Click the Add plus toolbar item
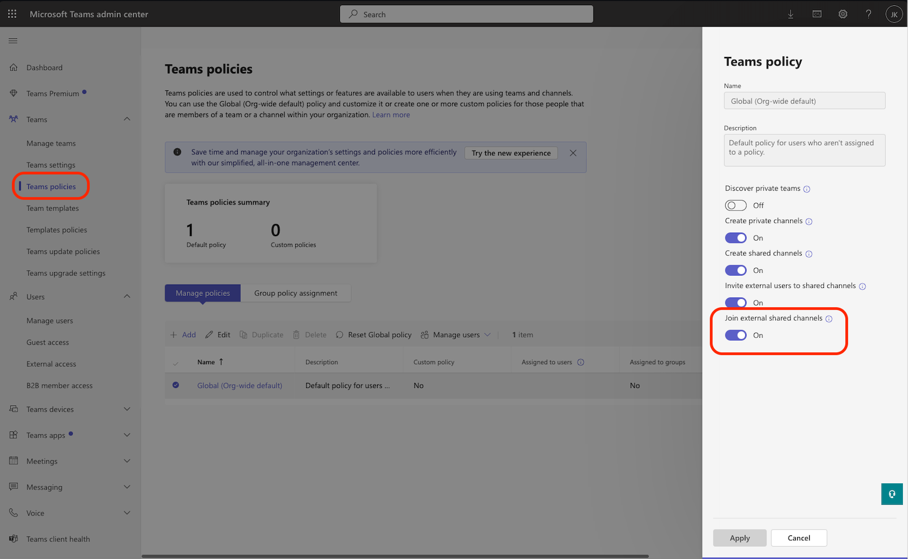 pos(183,335)
